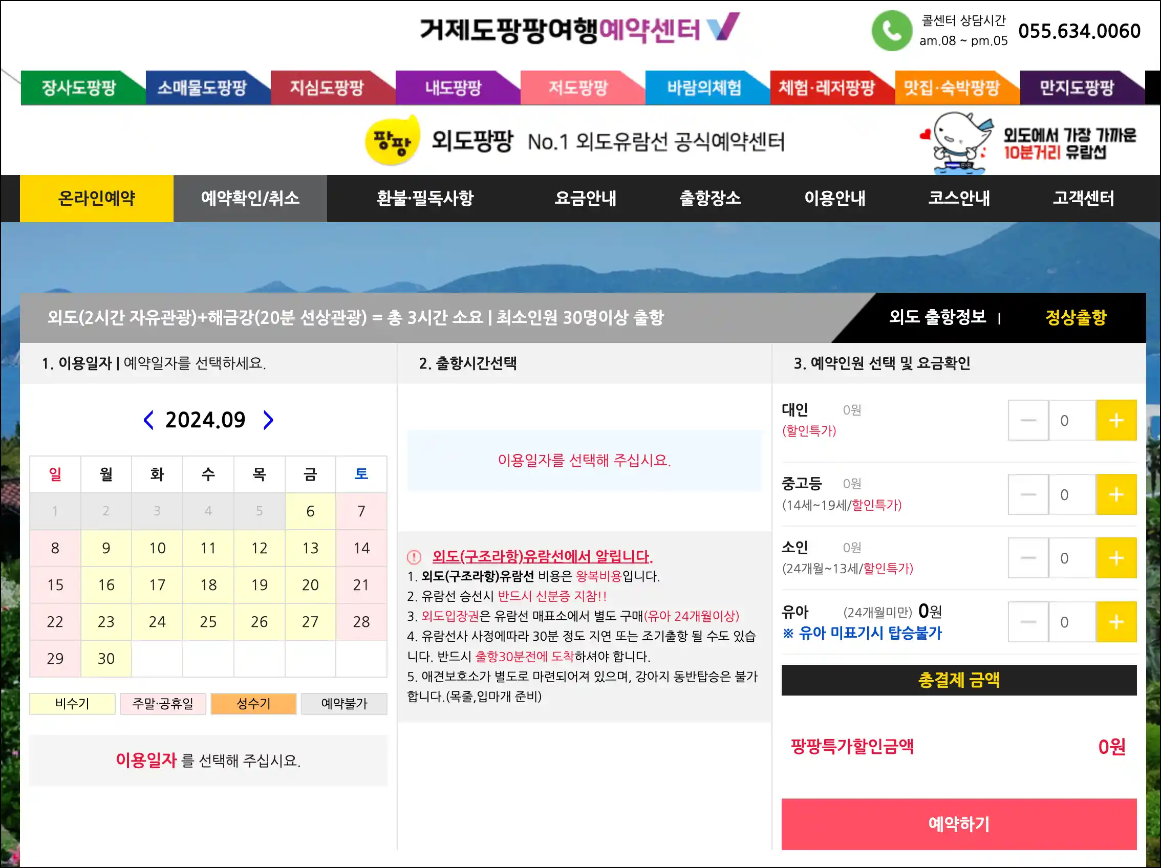This screenshot has height=868, width=1161.
Task: Click the 외도 출항정보 label
Action: 937,317
